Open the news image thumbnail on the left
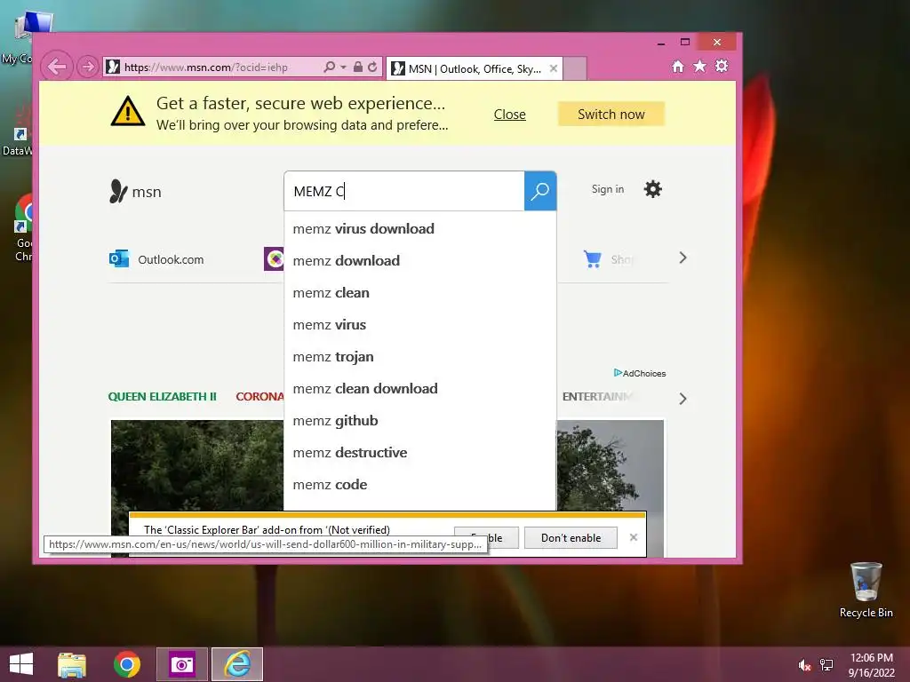This screenshot has width=910, height=682. coord(196,465)
